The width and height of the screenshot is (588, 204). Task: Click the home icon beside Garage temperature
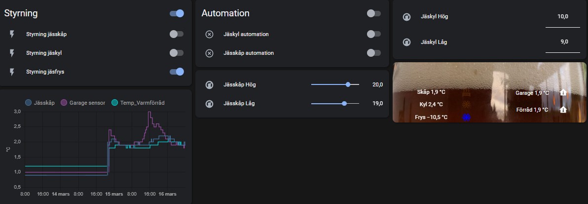[563, 92]
